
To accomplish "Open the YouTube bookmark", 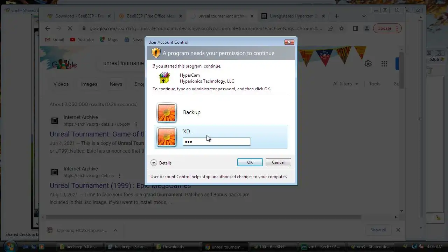I will 82,40.
